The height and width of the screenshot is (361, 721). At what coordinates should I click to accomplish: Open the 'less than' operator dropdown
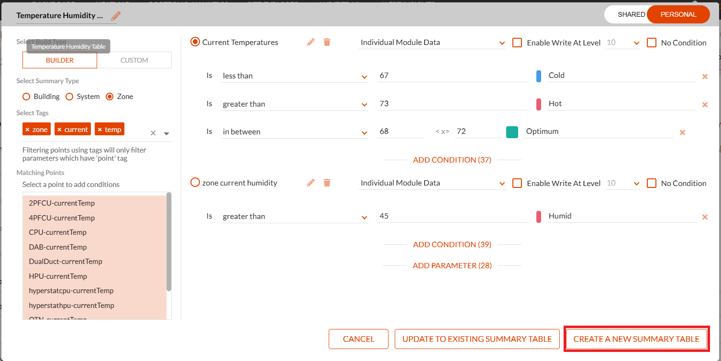tap(294, 76)
